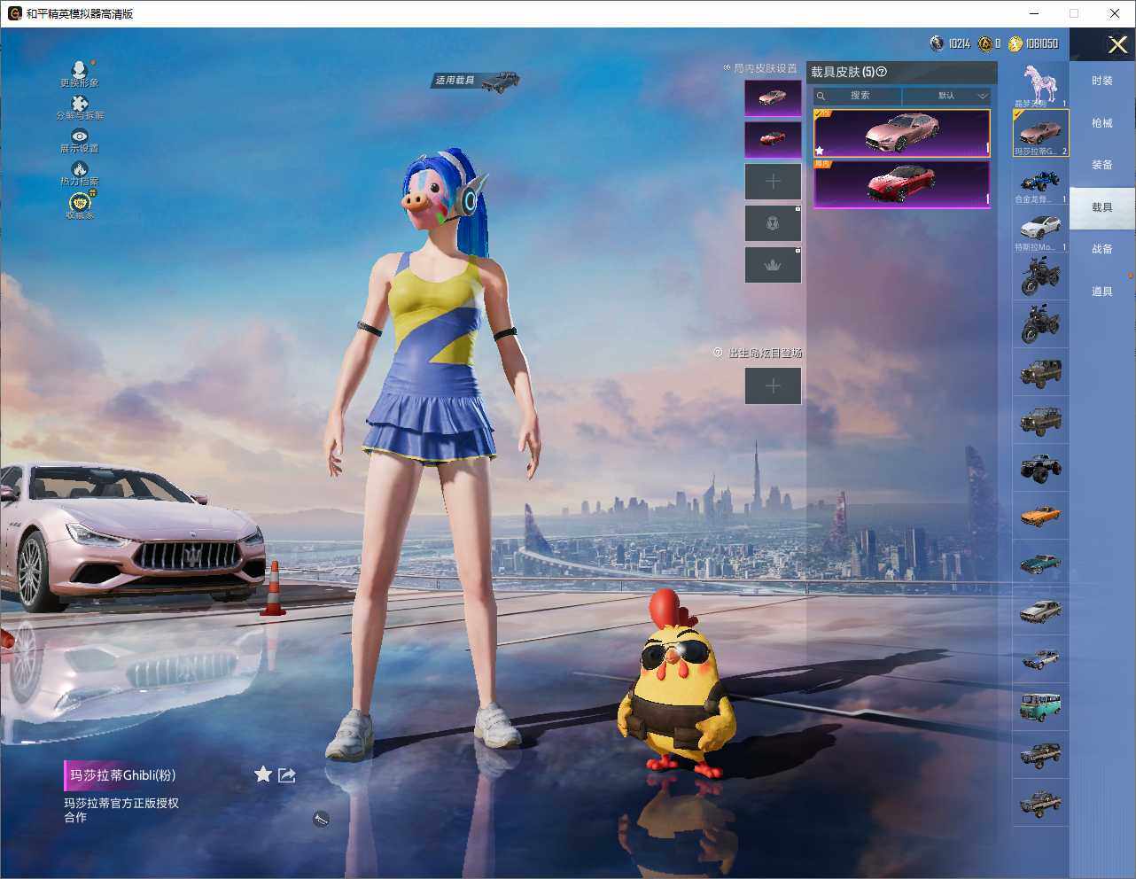The image size is (1136, 879).
Task: Click the 适用载具 applicable vehicle tag
Action: pyautogui.click(x=477, y=81)
